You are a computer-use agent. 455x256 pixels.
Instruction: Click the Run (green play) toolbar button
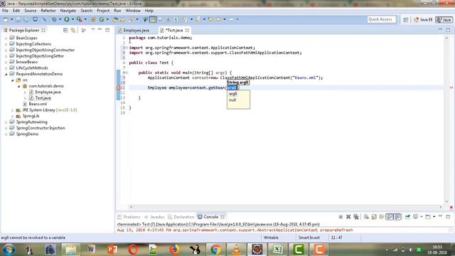pos(67,19)
